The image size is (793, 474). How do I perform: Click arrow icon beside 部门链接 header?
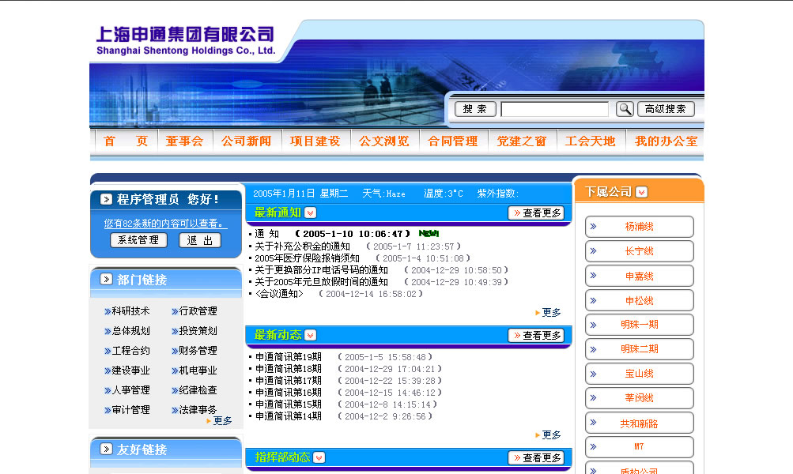pos(106,280)
